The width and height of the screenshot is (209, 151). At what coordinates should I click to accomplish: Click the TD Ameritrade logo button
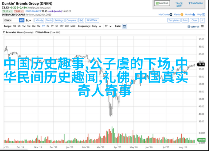coord(162,3)
